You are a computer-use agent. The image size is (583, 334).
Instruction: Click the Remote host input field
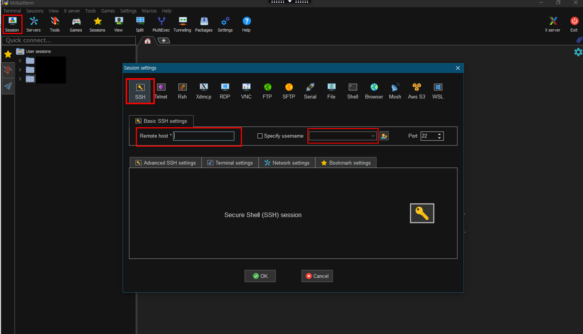(204, 136)
